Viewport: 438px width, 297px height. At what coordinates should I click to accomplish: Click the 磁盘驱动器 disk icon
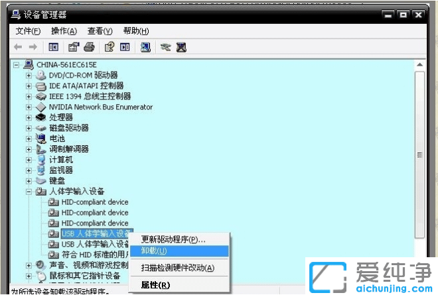41,128
